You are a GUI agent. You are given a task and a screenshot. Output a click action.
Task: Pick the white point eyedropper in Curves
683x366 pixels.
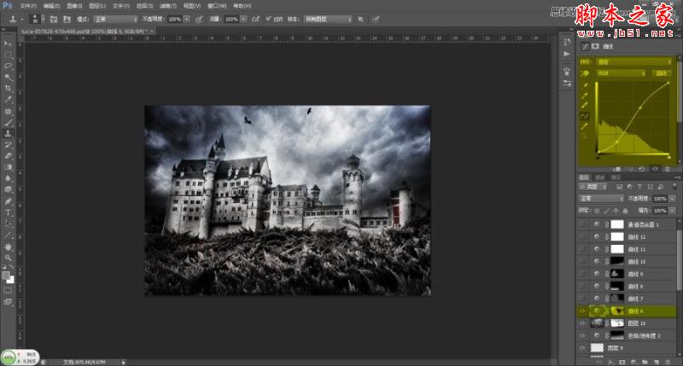tap(585, 105)
